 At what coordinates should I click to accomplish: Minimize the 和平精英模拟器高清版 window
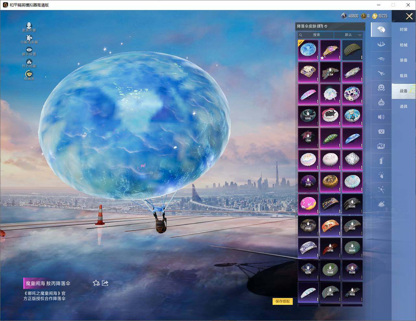click(379, 5)
